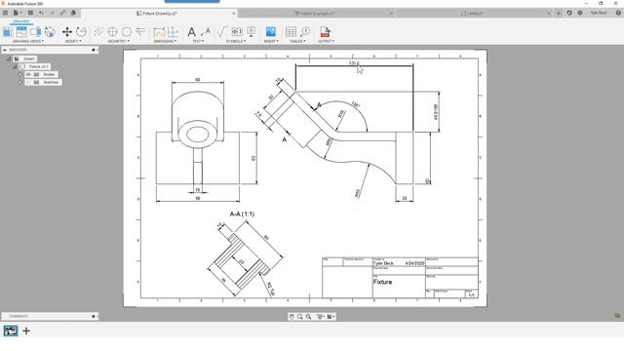Open the Output dropdown

[x=326, y=41]
